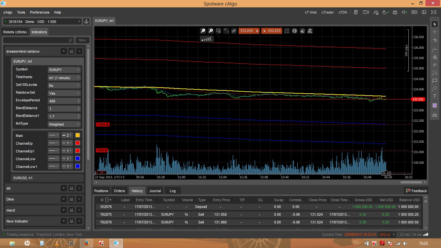Open the cAlgo menu
Image resolution: width=441 pixels, height=248 pixels.
coord(8,12)
